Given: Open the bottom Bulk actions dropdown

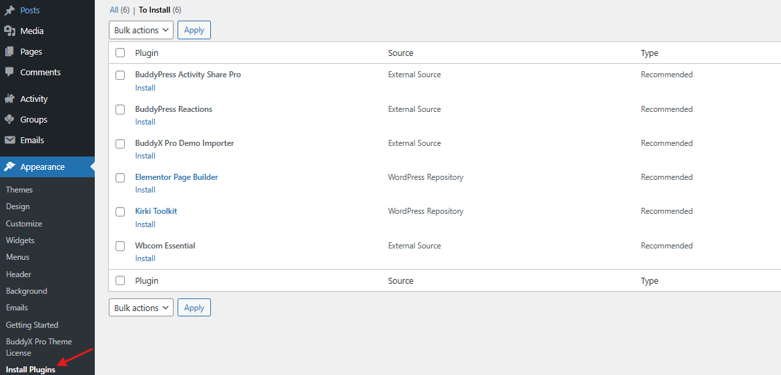Looking at the screenshot, I should pyautogui.click(x=141, y=308).
